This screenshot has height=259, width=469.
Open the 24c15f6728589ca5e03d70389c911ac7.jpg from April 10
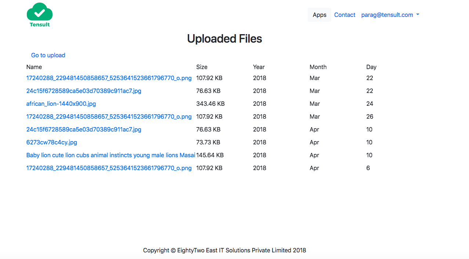(x=83, y=129)
